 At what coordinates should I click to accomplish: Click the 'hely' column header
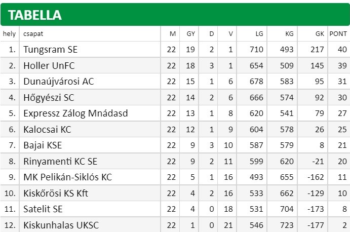point(10,34)
